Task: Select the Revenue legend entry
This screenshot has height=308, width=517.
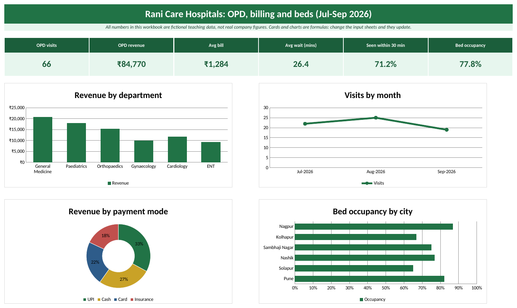Action: [118, 183]
